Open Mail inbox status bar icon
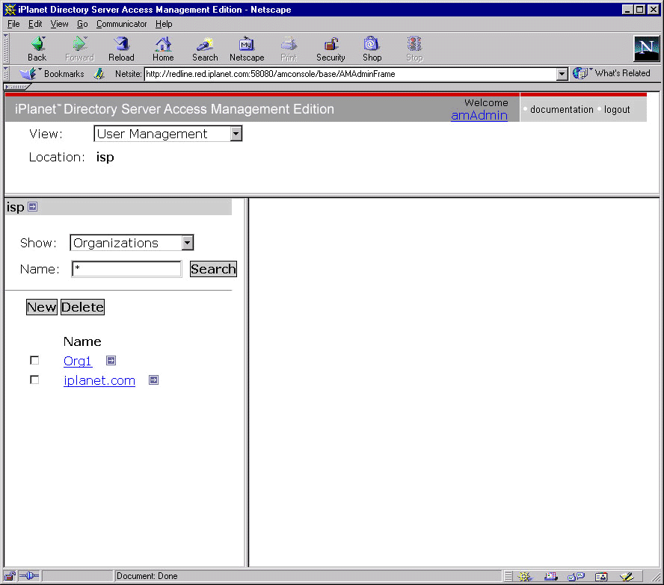The height and width of the screenshot is (585, 664). coord(550,576)
